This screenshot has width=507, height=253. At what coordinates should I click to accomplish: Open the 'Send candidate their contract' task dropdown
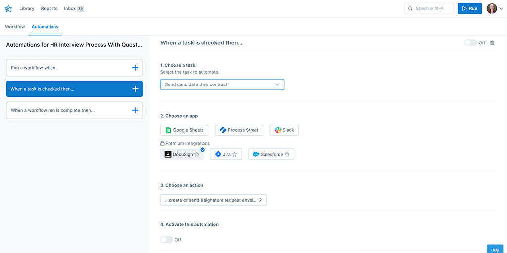click(x=222, y=84)
